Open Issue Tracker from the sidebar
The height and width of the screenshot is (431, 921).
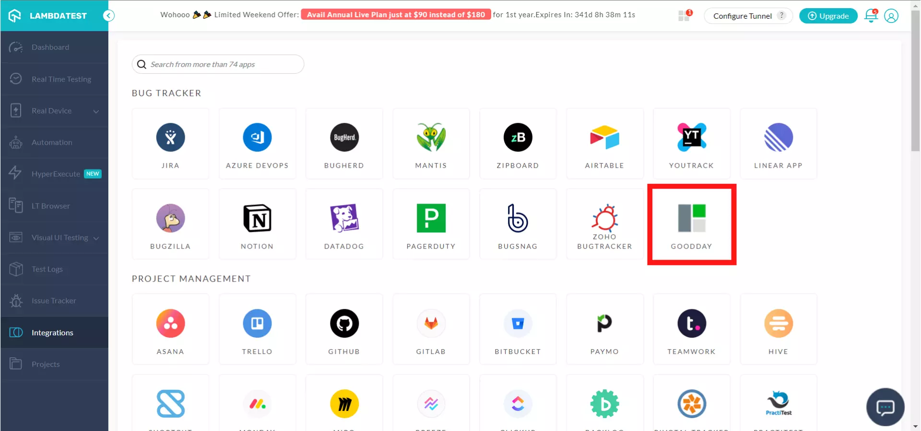54,301
